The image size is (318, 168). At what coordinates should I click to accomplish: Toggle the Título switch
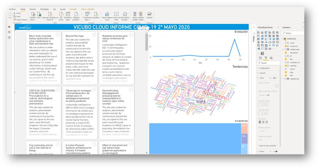click(275, 78)
